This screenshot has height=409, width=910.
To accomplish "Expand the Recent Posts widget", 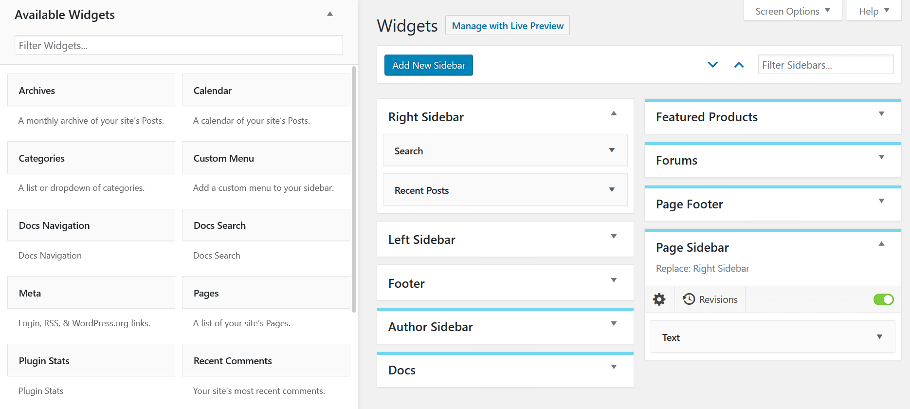I will click(x=612, y=190).
